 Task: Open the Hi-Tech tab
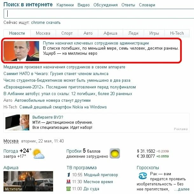click(177, 33)
